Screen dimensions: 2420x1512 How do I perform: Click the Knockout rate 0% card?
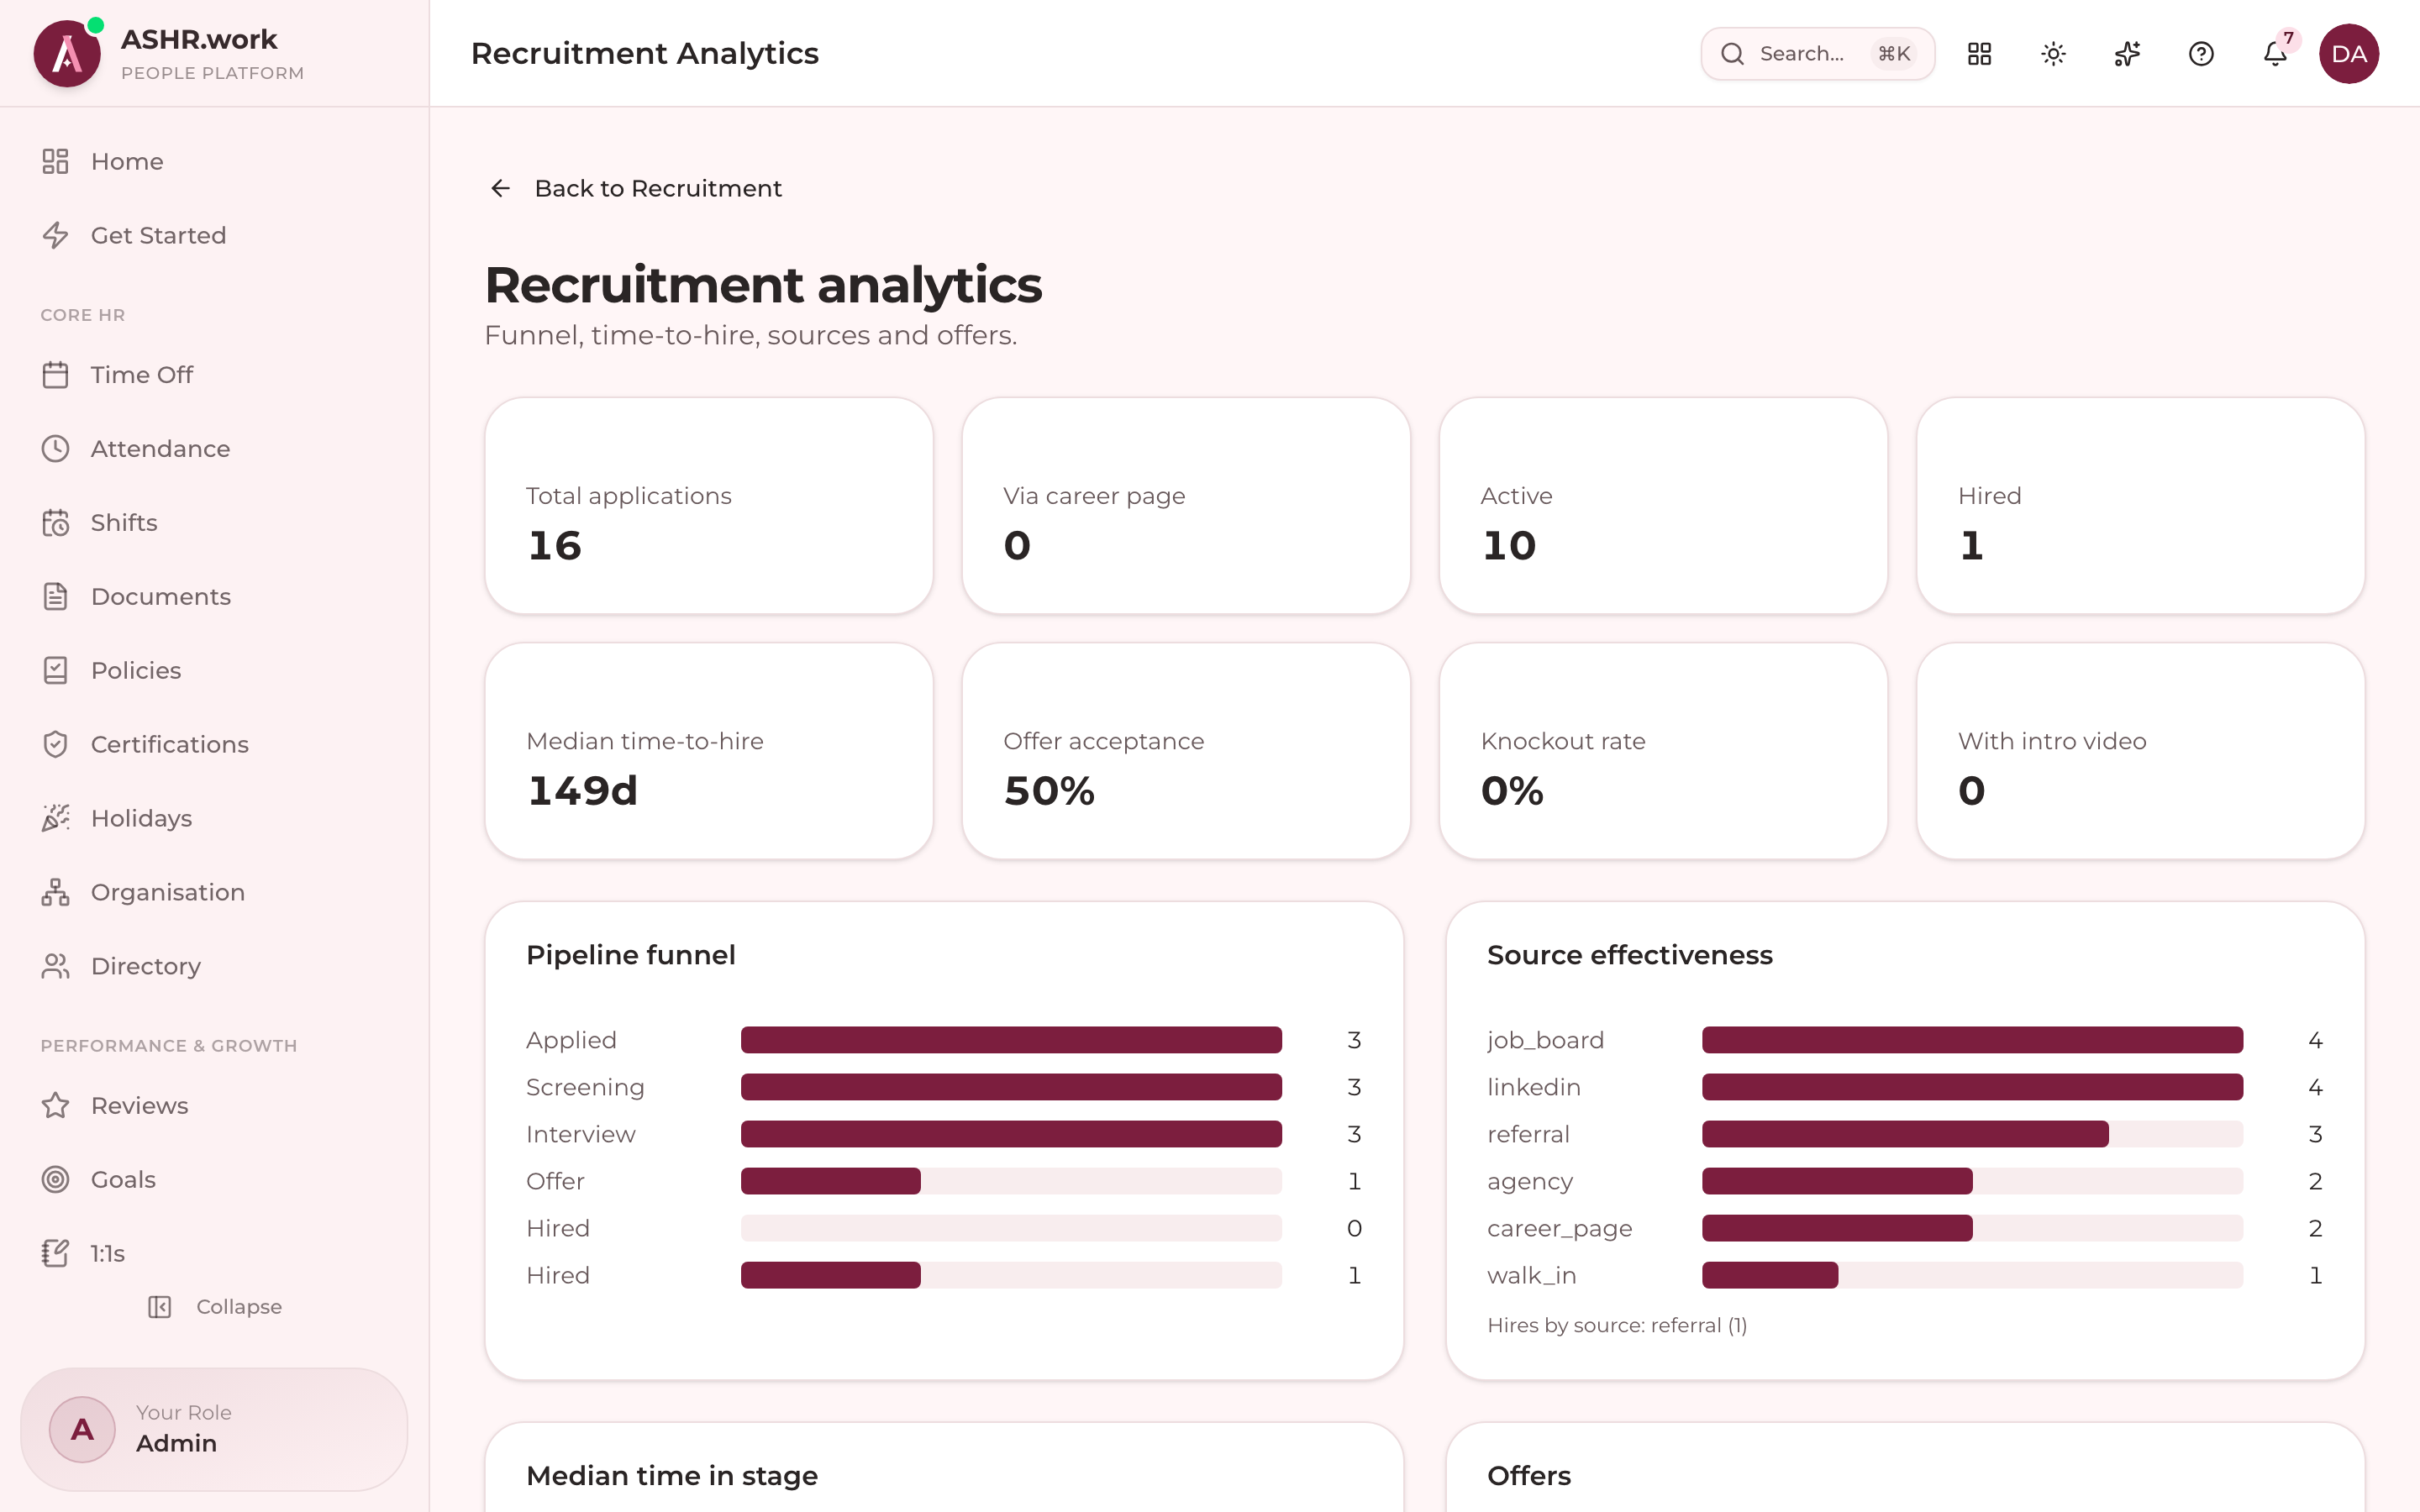pos(1663,751)
